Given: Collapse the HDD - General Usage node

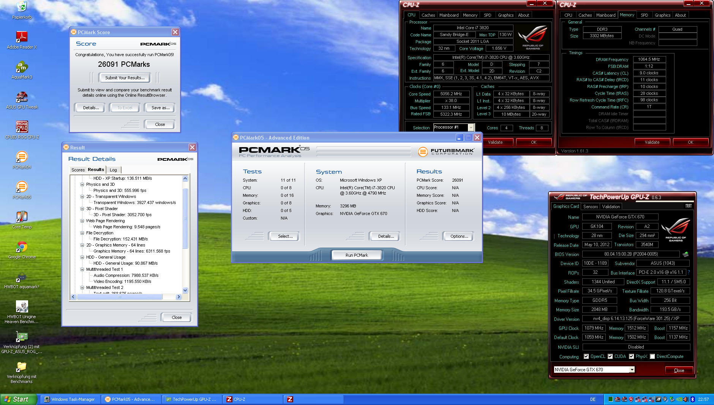Looking at the screenshot, I should 82,257.
